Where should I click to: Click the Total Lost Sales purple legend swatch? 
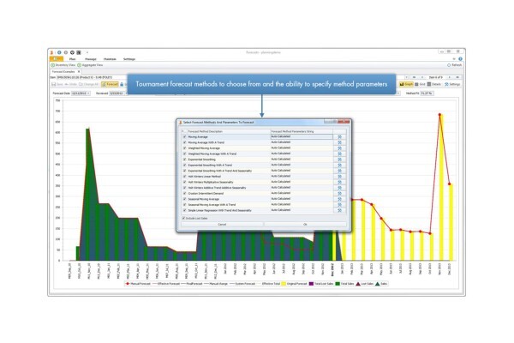(x=311, y=284)
